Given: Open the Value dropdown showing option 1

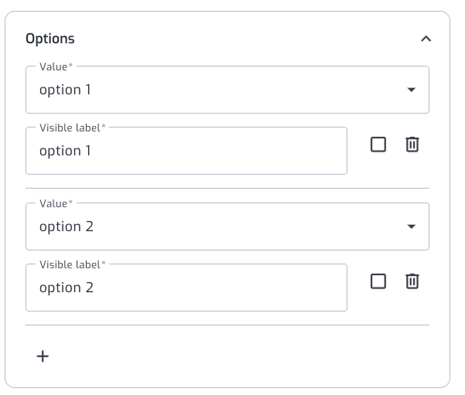Looking at the screenshot, I should pyautogui.click(x=227, y=90).
